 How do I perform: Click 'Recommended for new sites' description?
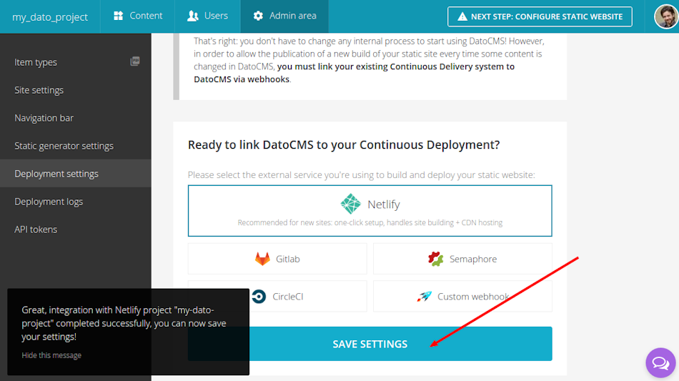coord(370,222)
